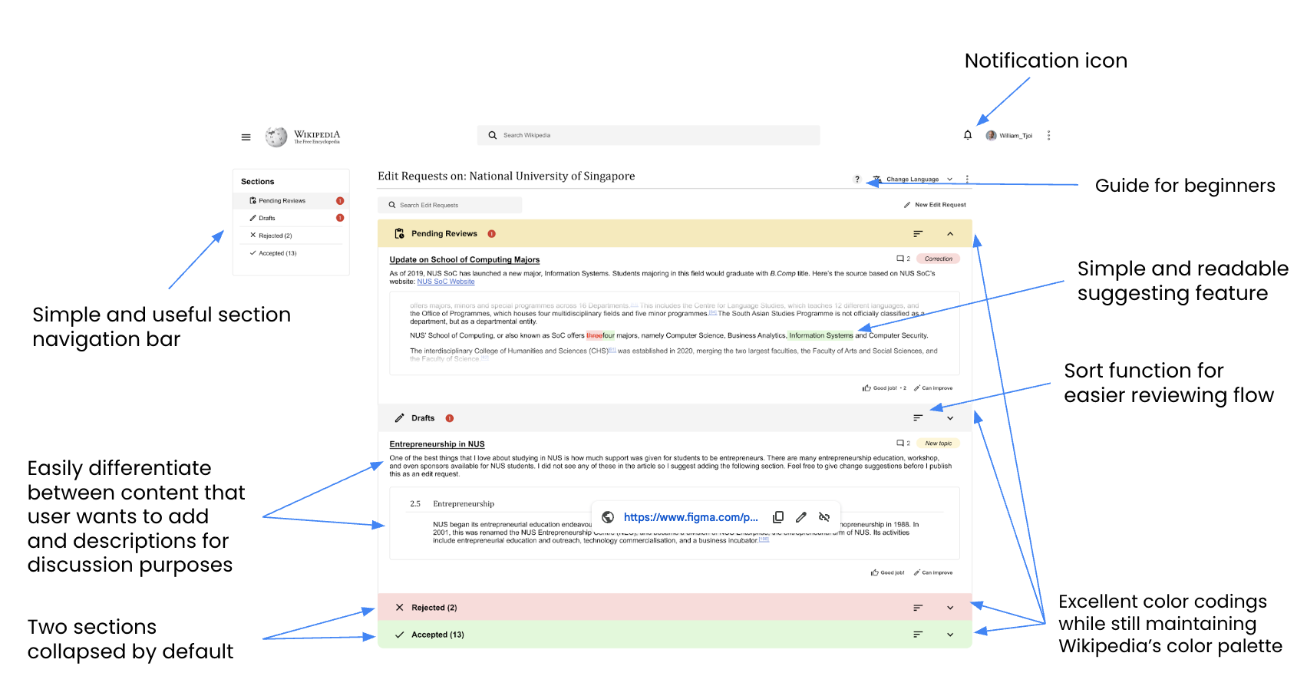The image size is (1307, 676).
Task: Click the sort icon in Drafts header
Action: pyautogui.click(x=918, y=418)
